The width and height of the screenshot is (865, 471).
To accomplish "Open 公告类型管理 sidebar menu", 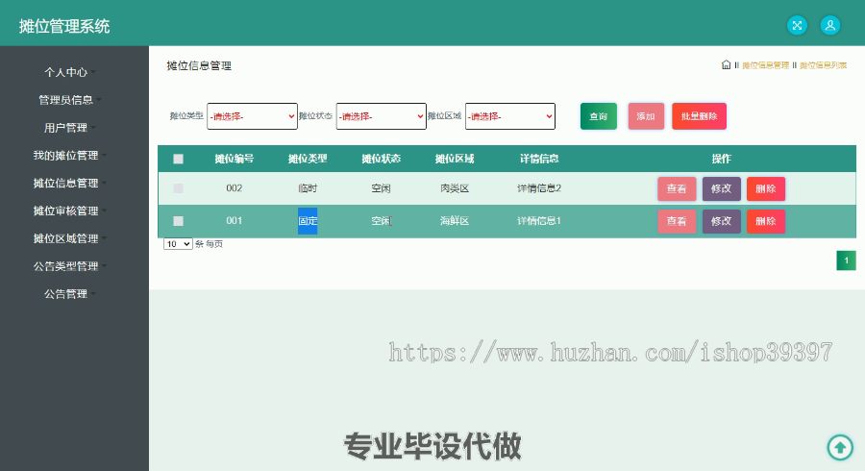I will click(65, 266).
